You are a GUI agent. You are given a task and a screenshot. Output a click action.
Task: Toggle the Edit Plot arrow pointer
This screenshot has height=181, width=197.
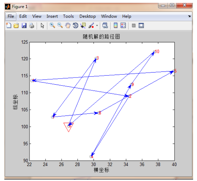click(42, 26)
